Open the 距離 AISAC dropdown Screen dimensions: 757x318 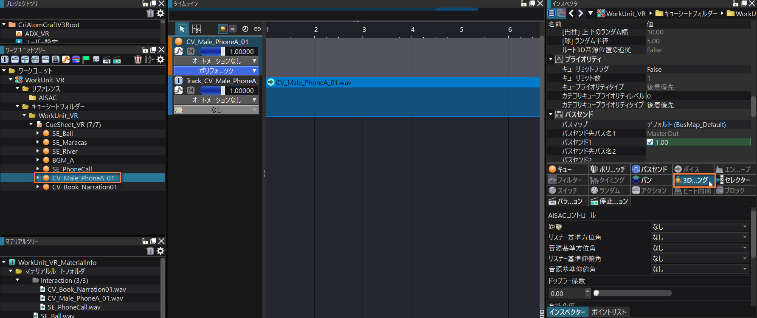pyautogui.click(x=700, y=226)
